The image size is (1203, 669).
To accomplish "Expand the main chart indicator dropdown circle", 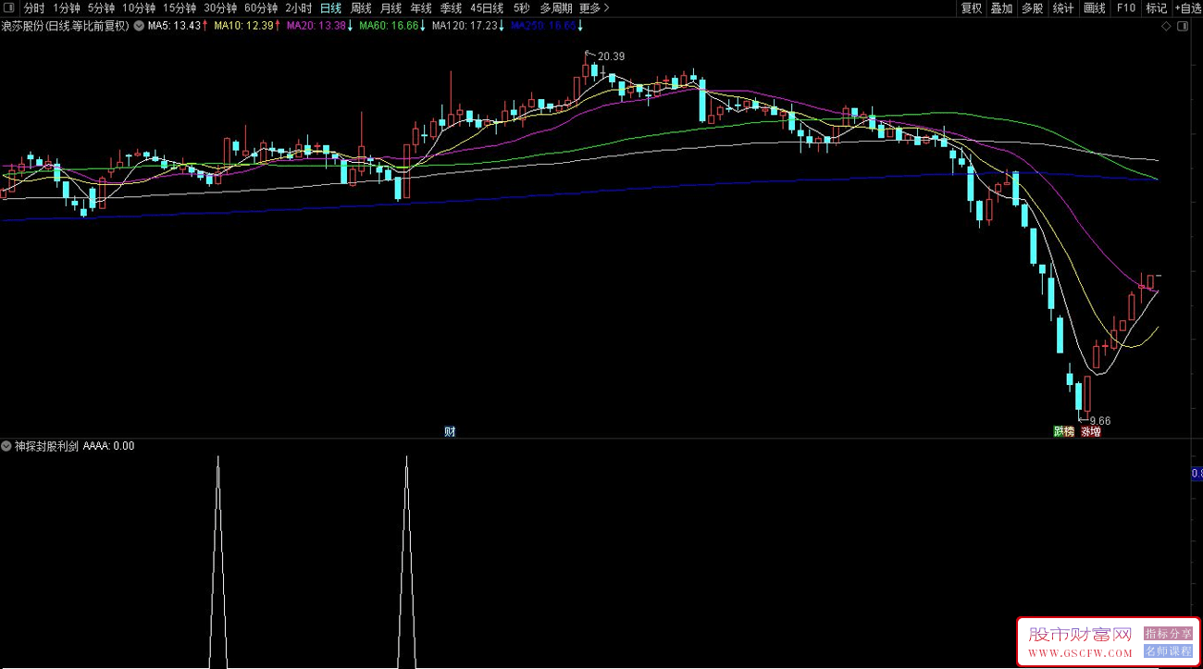I will (139, 26).
